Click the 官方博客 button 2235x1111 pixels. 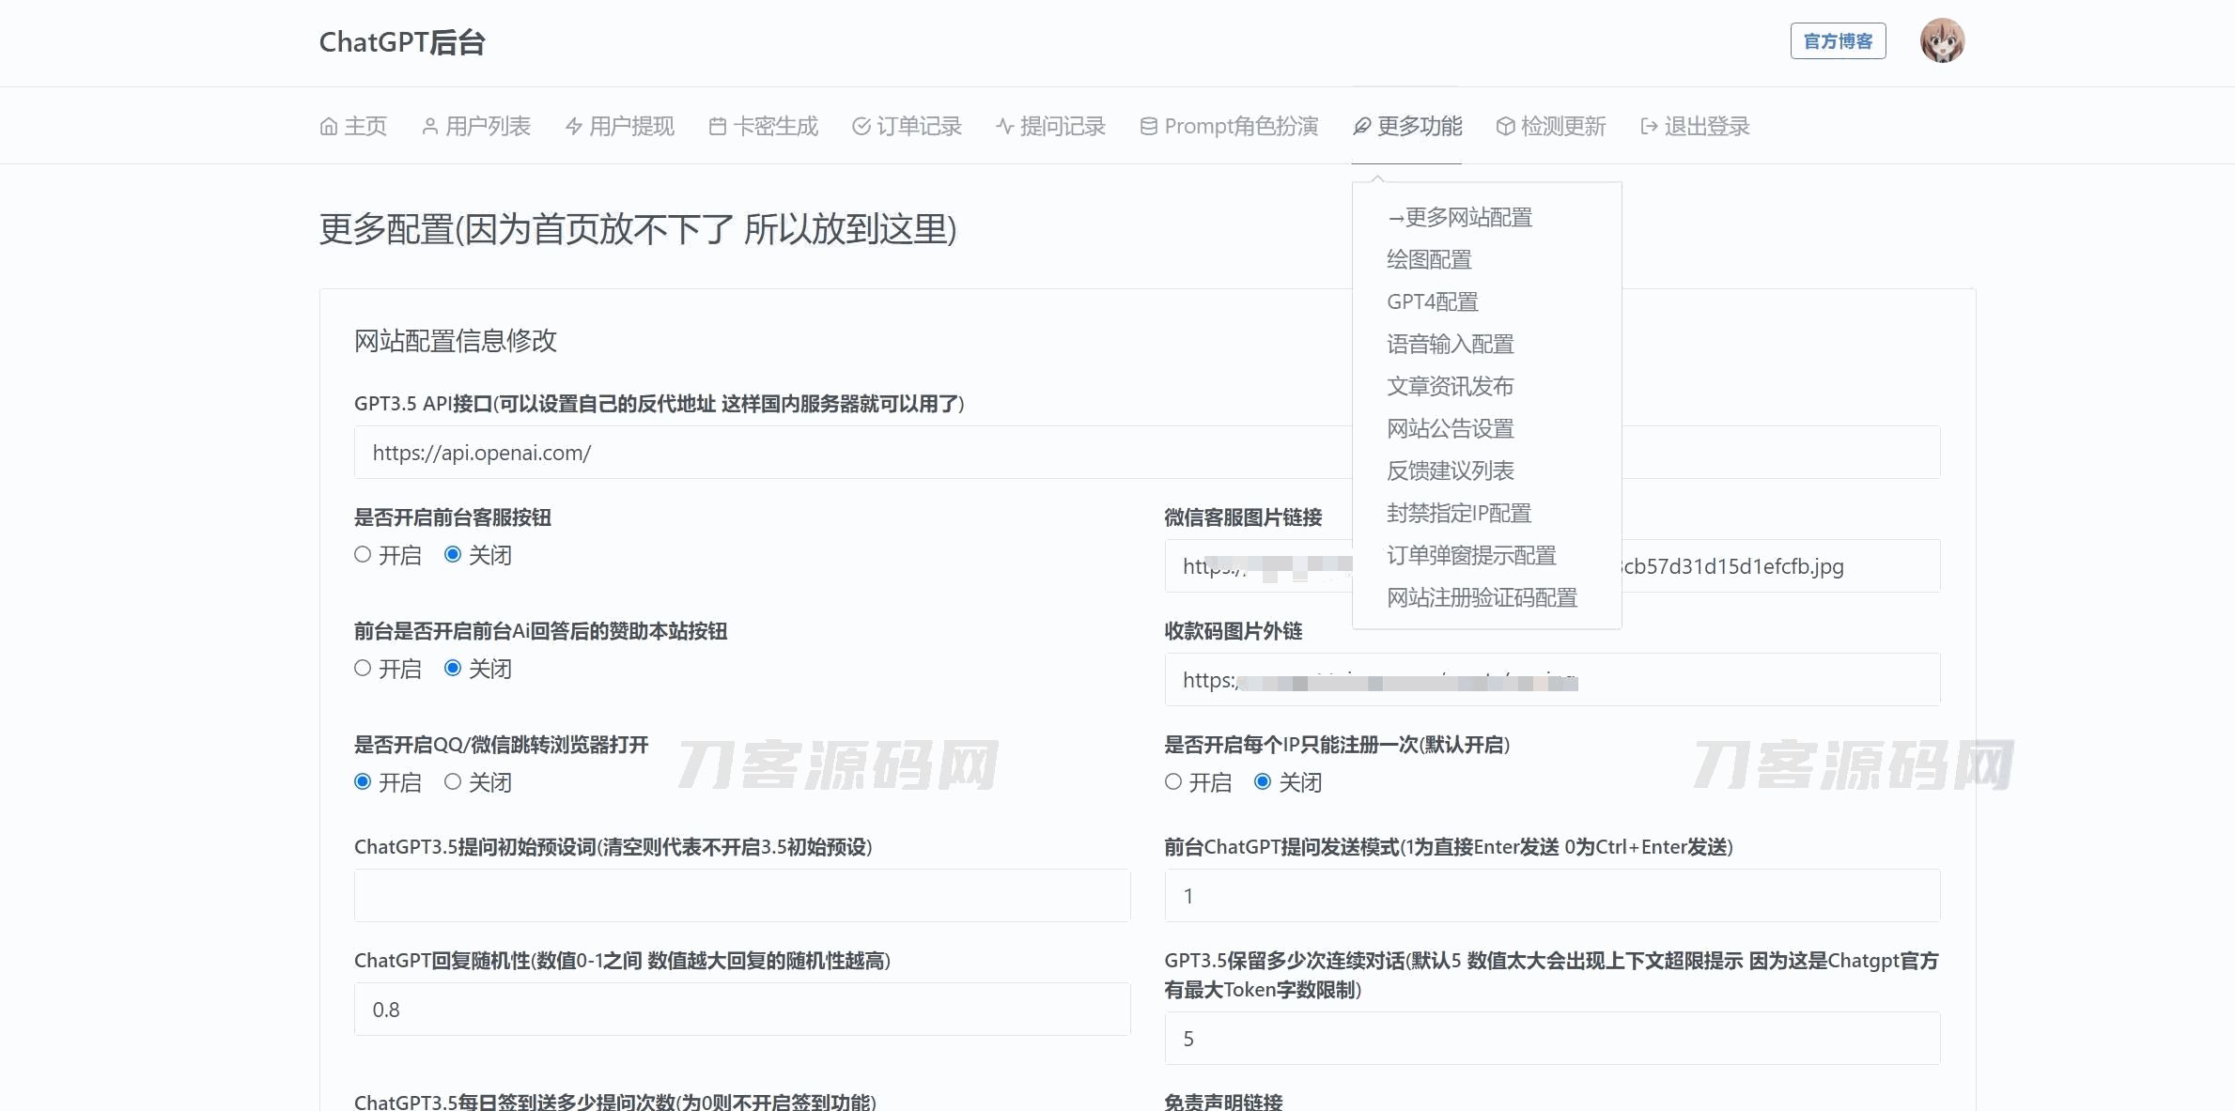pos(1838,41)
